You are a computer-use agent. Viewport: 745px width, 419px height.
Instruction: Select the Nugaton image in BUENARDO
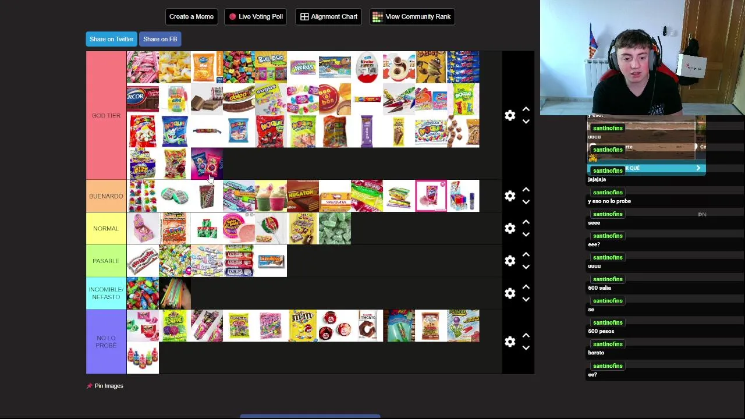point(303,196)
